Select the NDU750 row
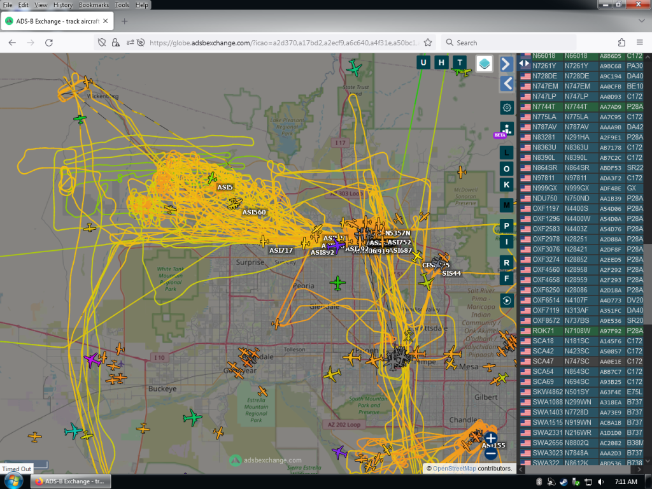Viewport: 652px width, 489px height. click(x=581, y=199)
